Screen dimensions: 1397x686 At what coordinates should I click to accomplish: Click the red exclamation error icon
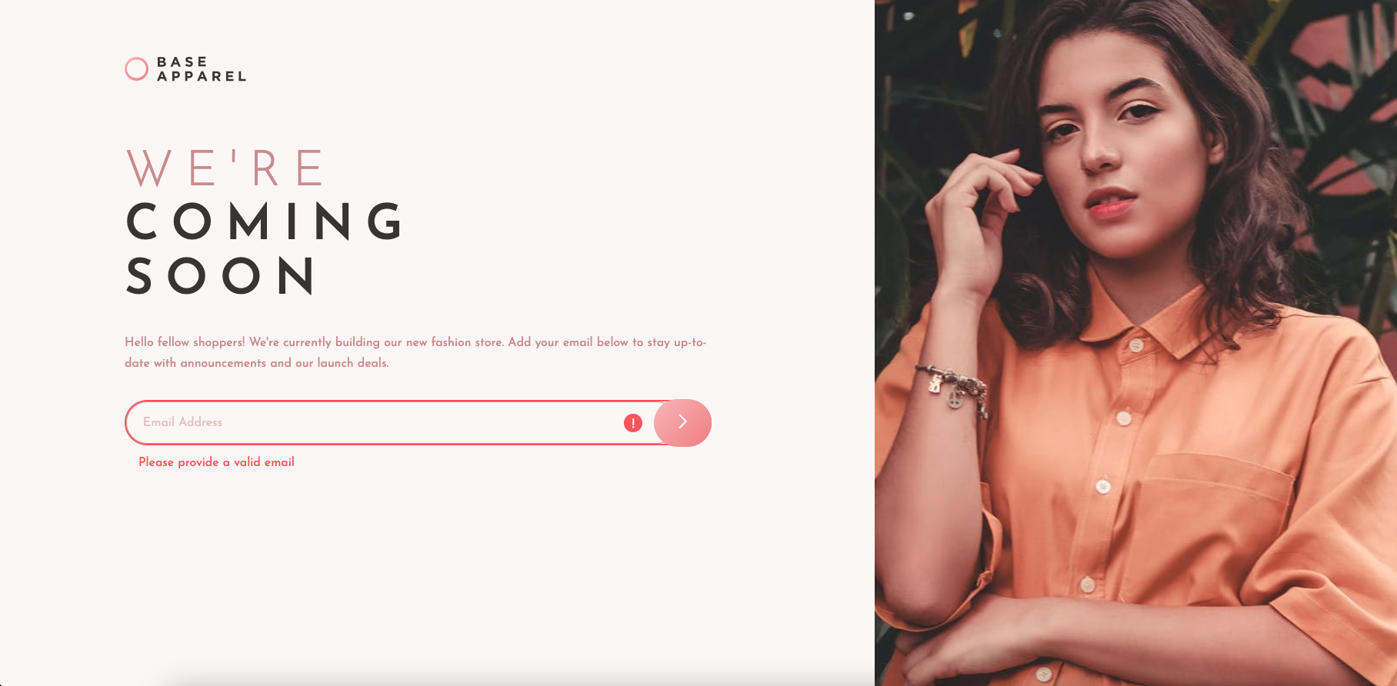[x=633, y=423]
